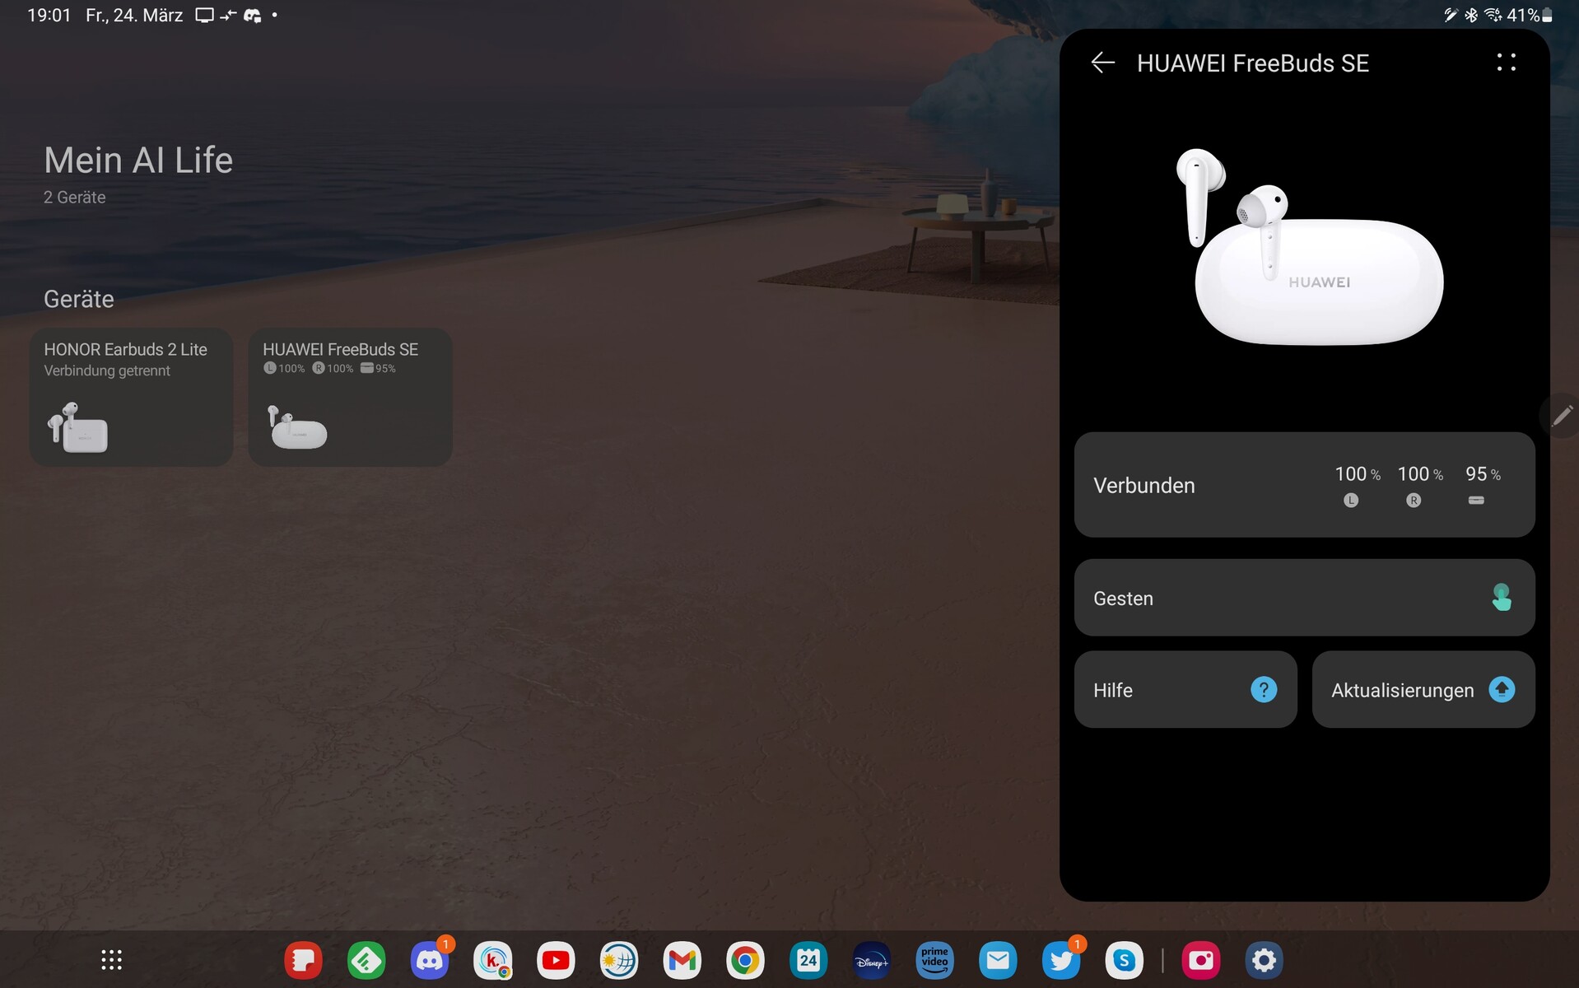Launch the red Flipboard app from the taskbar
Viewport: 1579px width, 988px height.
click(x=304, y=960)
